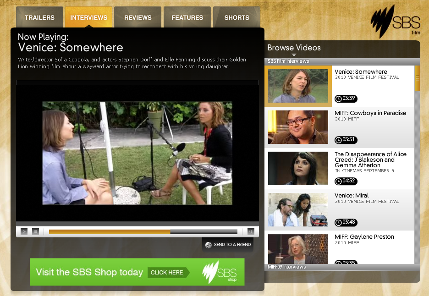The height and width of the screenshot is (296, 429).
Task: Open the Alice Creed interview thumbnail
Action: coord(298,168)
